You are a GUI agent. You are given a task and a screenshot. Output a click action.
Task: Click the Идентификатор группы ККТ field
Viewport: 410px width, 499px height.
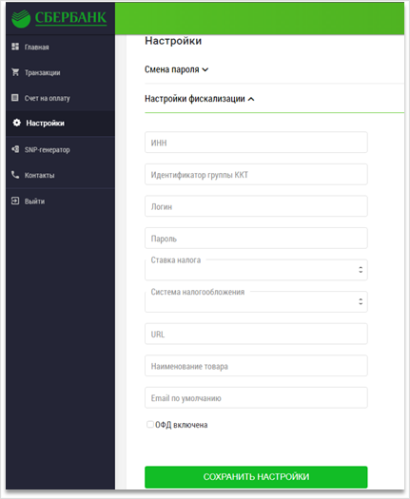pyautogui.click(x=256, y=174)
